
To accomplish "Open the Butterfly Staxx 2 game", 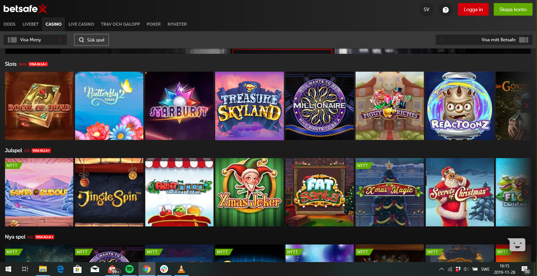I will pos(109,106).
